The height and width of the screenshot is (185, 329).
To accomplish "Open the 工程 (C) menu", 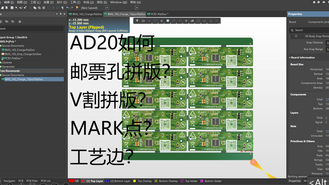I will [35, 2].
